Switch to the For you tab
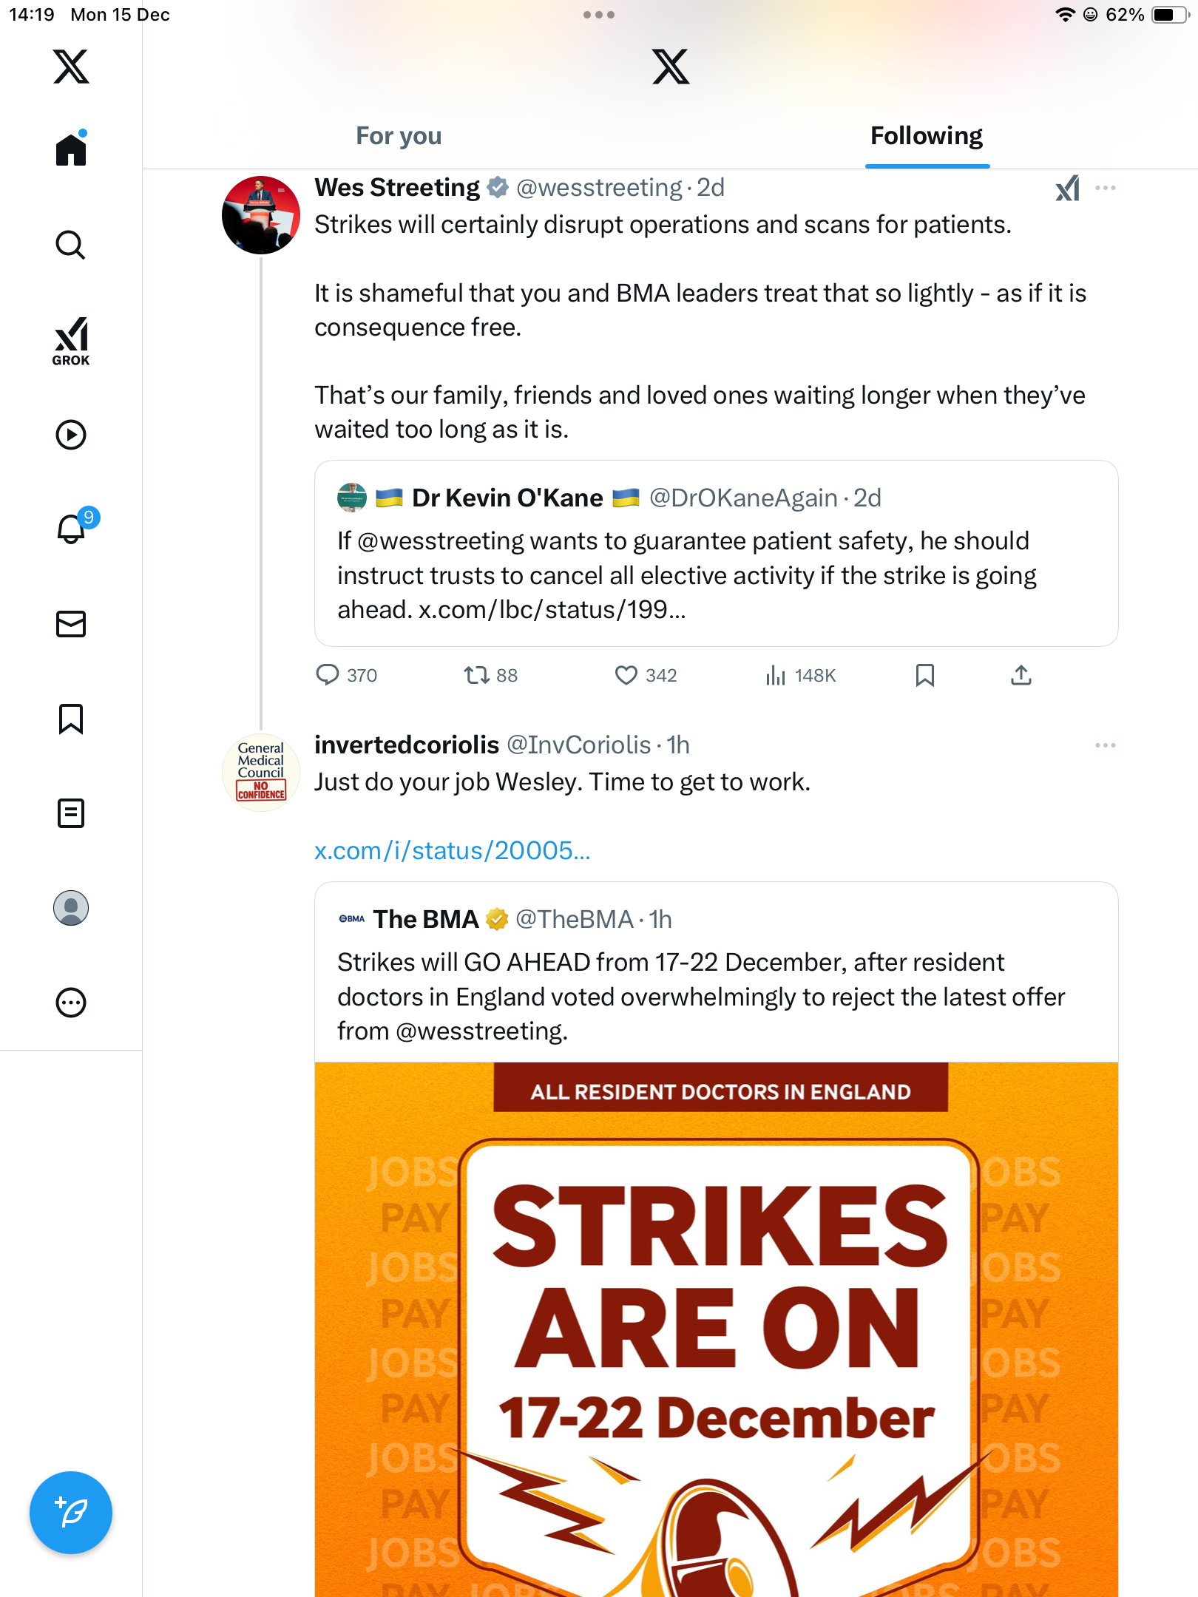Screen dimensions: 1198x1597 399,136
